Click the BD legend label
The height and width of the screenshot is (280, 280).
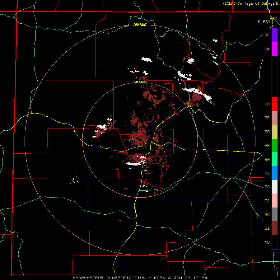(x=267, y=132)
